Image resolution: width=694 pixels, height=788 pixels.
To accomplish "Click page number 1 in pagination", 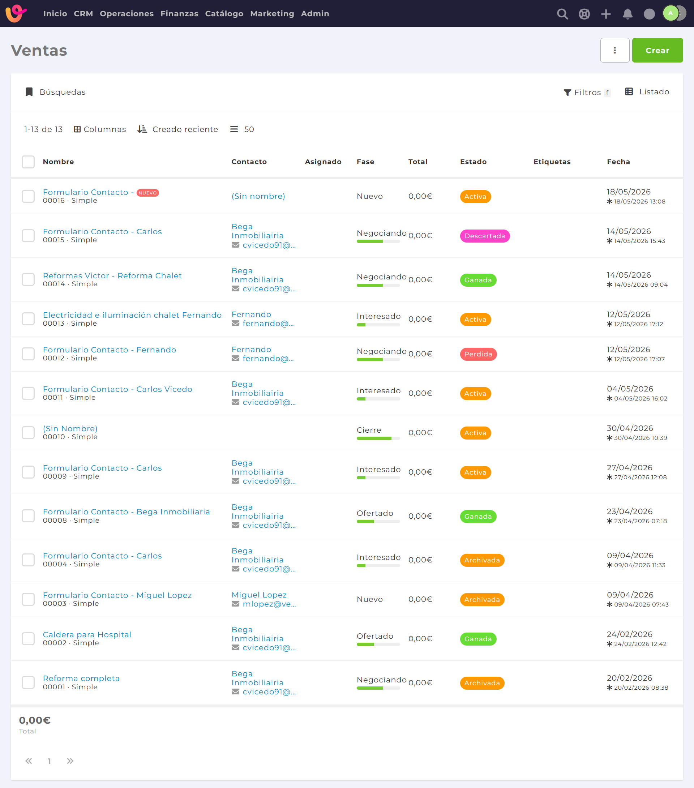I will pyautogui.click(x=50, y=761).
